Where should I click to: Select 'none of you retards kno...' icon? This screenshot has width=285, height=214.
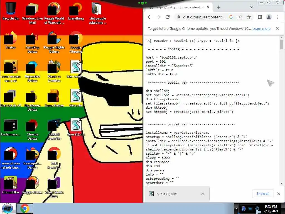[x=11, y=158]
